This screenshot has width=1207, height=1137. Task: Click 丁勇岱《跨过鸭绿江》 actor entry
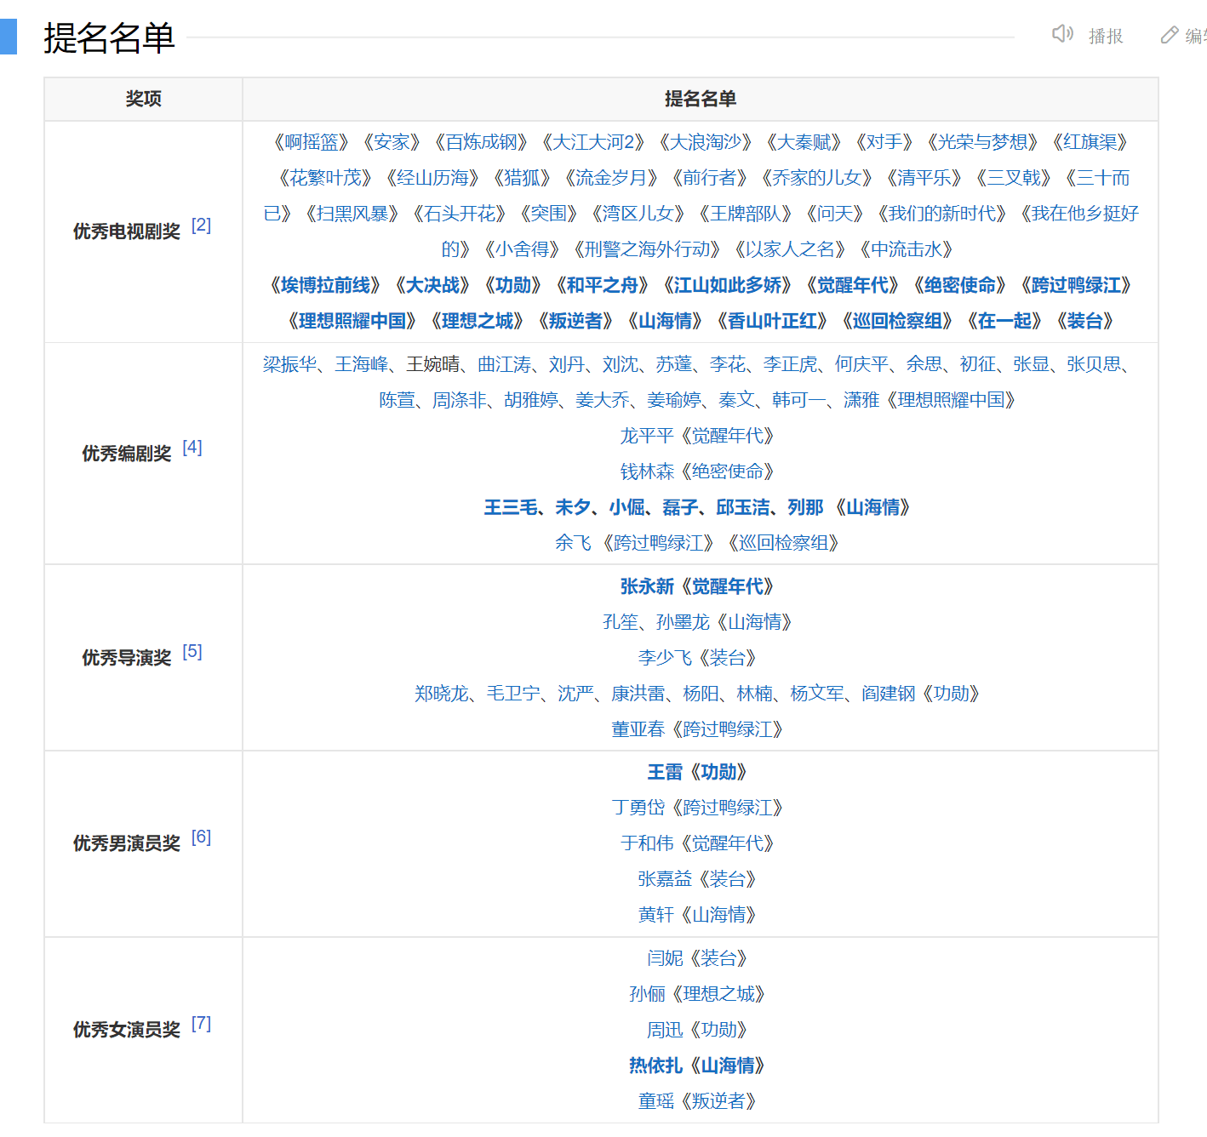click(697, 808)
